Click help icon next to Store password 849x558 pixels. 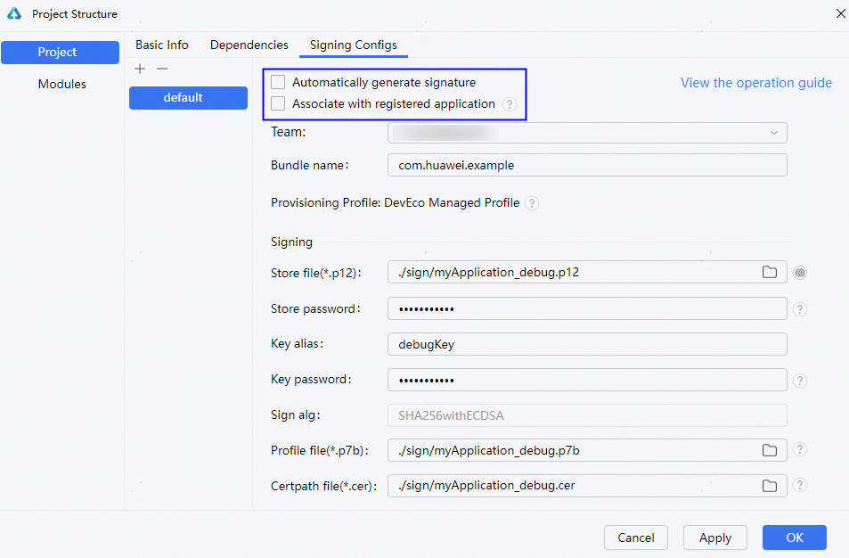click(x=800, y=309)
